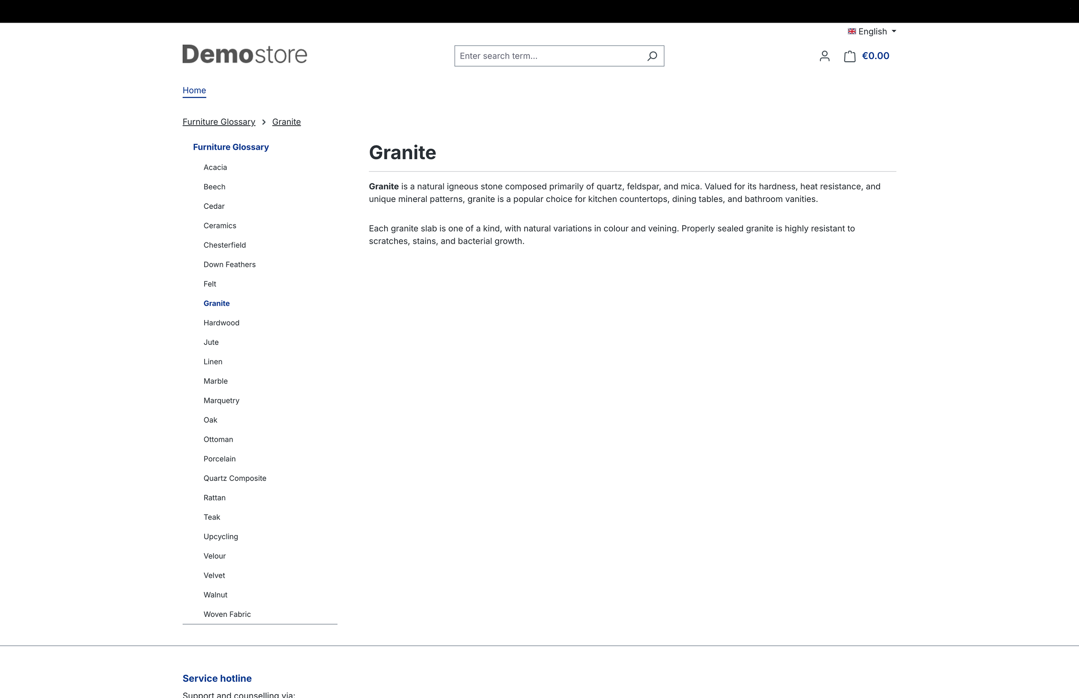1079x698 pixels.
Task: Go to the Home menu item
Action: [194, 90]
